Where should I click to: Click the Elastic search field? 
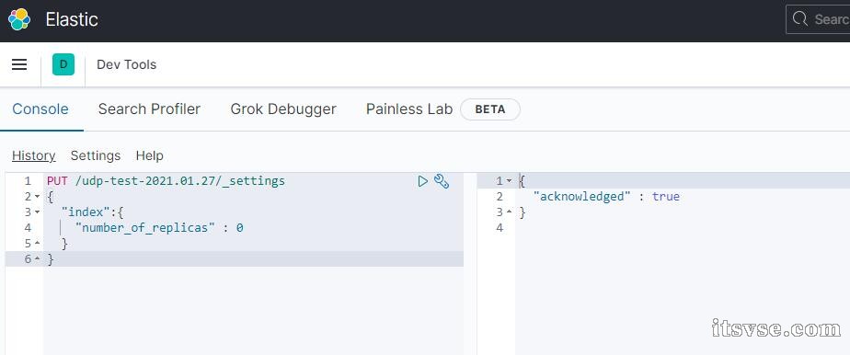coord(818,19)
